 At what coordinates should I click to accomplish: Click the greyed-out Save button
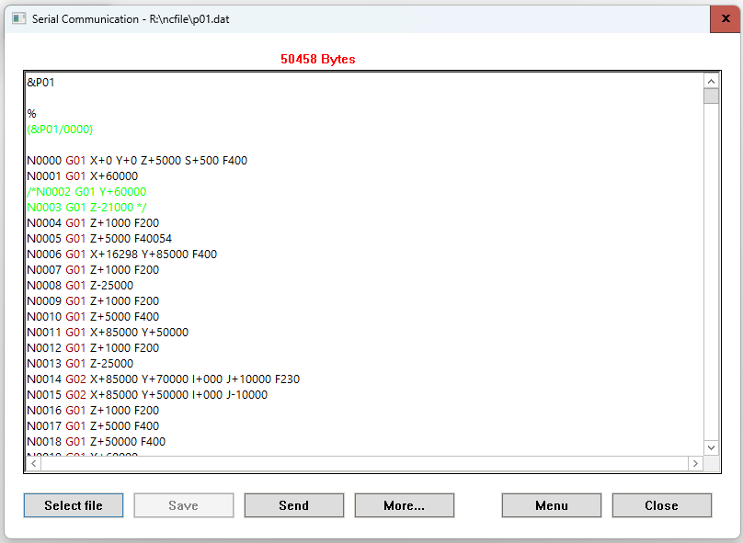coord(184,505)
